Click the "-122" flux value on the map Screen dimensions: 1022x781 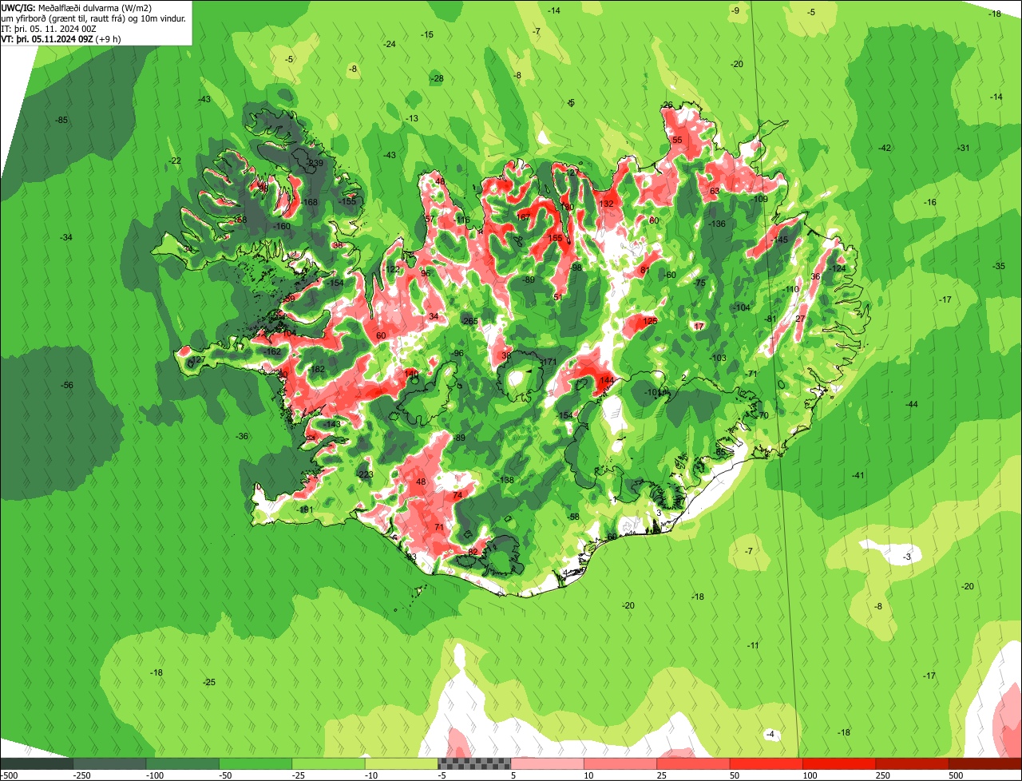click(391, 270)
